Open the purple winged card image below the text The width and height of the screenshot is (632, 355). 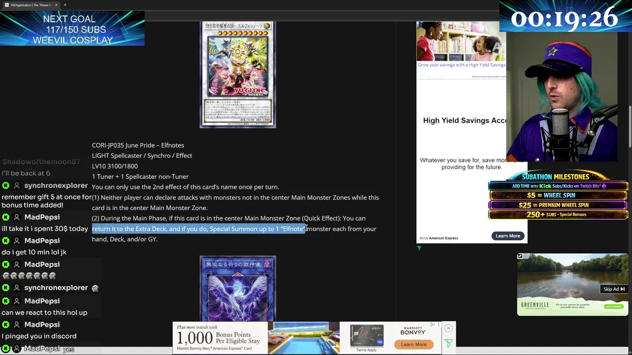[237, 288]
